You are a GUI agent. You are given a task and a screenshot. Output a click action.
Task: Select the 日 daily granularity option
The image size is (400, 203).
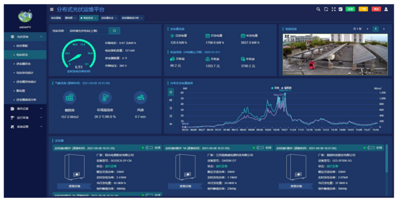pyautogui.click(x=171, y=108)
